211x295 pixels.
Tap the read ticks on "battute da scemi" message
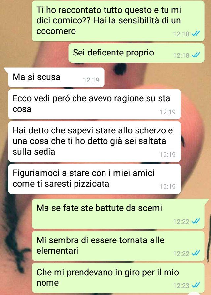(x=196, y=221)
